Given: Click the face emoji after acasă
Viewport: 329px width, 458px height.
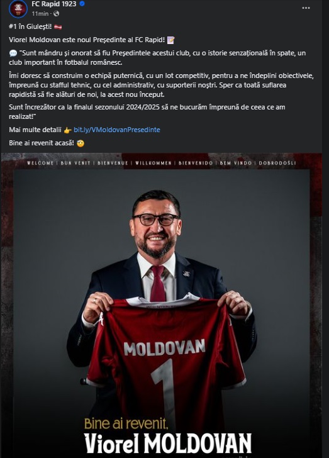Looking at the screenshot, I should pos(81,143).
